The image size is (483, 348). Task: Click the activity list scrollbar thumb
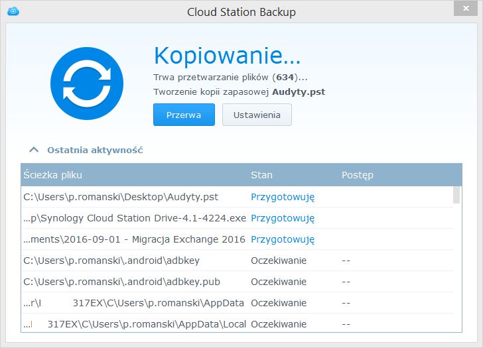456,195
